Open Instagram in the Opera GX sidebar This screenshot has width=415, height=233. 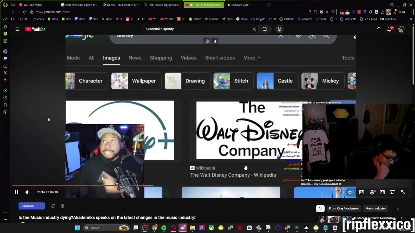click(x=5, y=66)
